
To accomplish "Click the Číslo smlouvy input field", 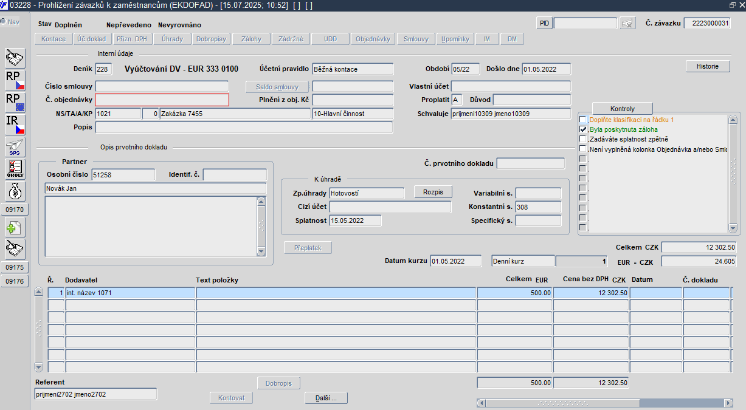I will (162, 86).
